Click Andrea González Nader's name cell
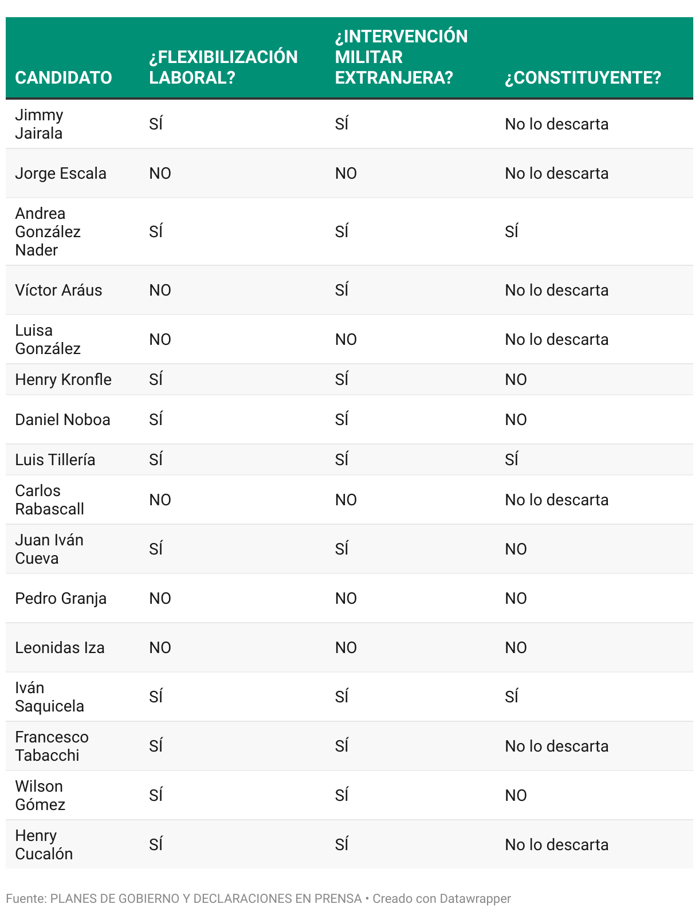 click(48, 231)
